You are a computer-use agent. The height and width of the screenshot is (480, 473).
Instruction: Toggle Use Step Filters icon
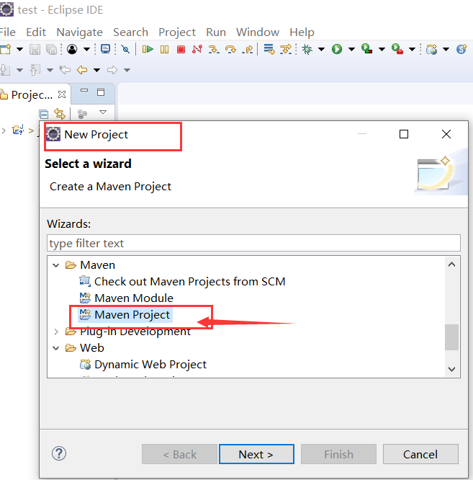286,49
